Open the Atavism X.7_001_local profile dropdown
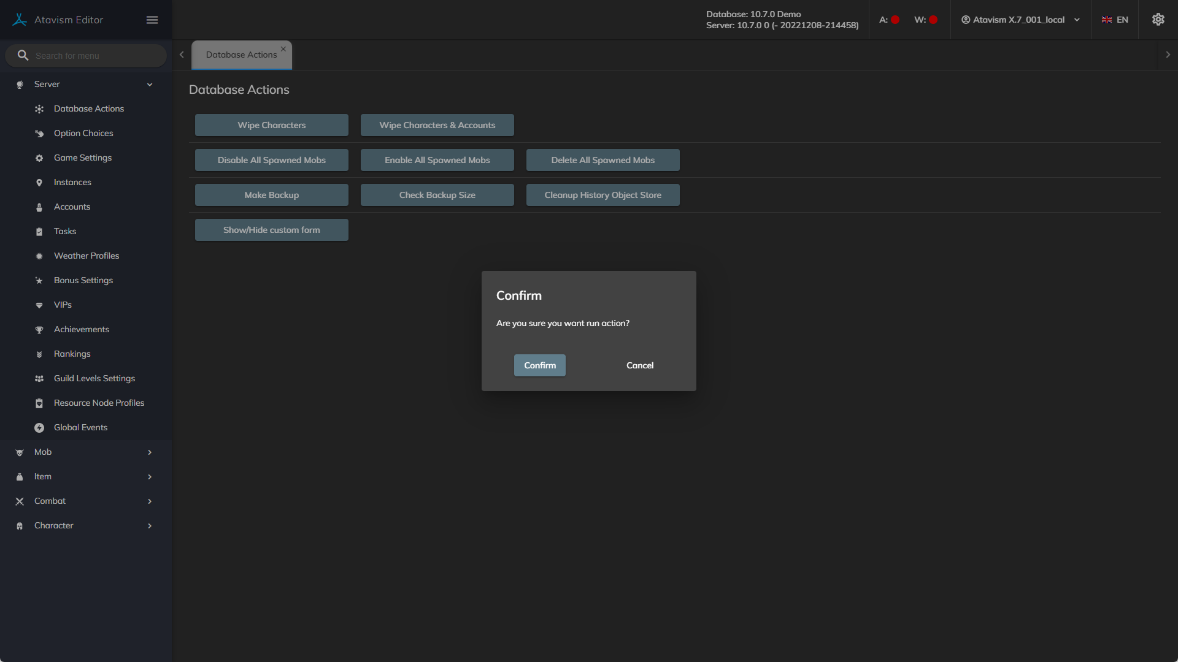1178x662 pixels. click(x=1020, y=20)
